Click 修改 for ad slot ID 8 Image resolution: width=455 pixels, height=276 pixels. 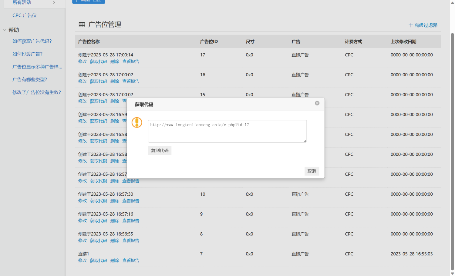coord(83,241)
